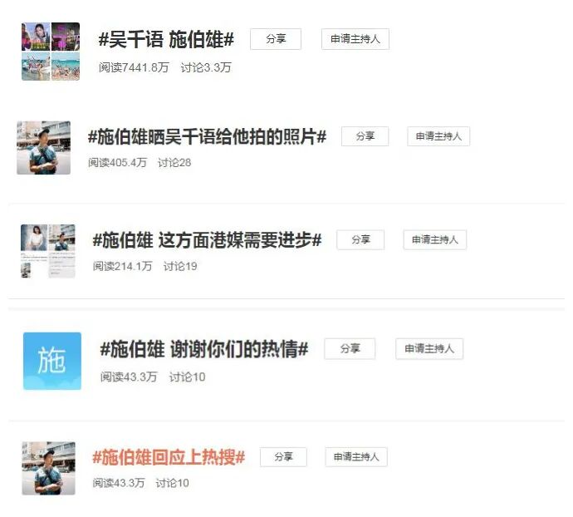
Task: Click the 施伯雄晒吴千语给他拍的照片 topic thumbnail
Action: point(43,148)
